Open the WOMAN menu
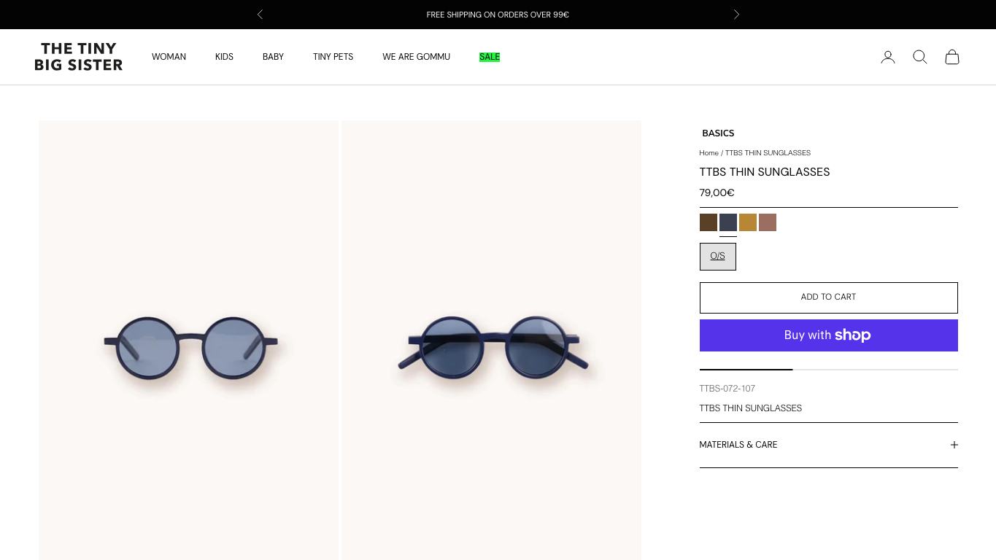 (x=169, y=57)
